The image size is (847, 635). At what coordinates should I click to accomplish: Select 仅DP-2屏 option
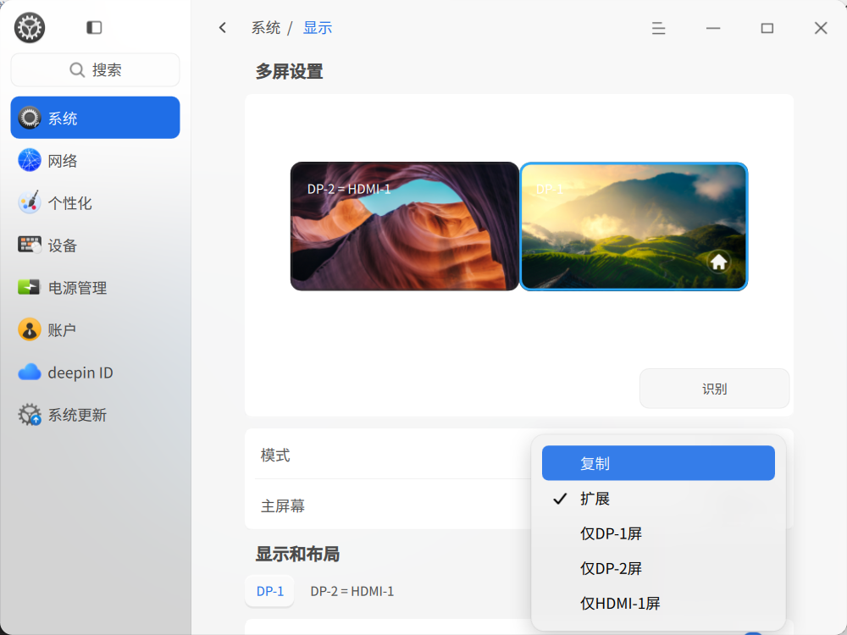658,568
